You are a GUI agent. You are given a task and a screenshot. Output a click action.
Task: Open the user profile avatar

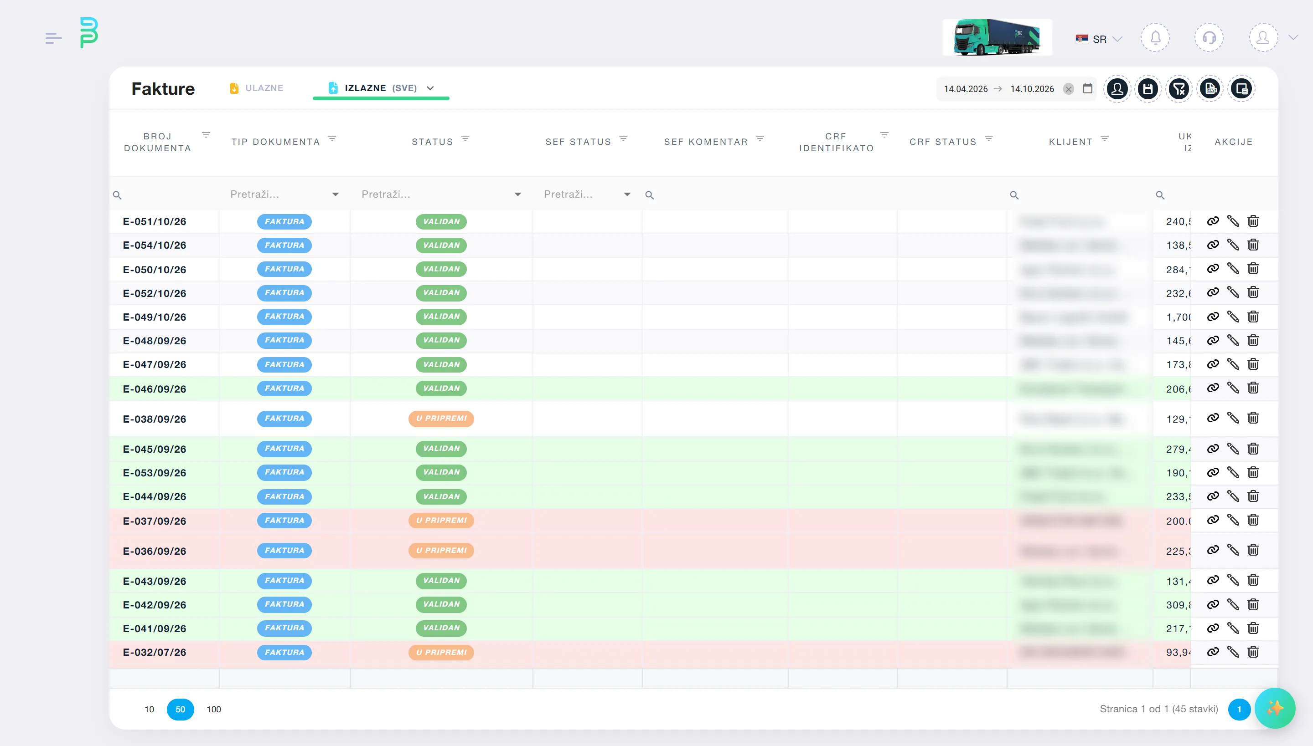[1263, 38]
